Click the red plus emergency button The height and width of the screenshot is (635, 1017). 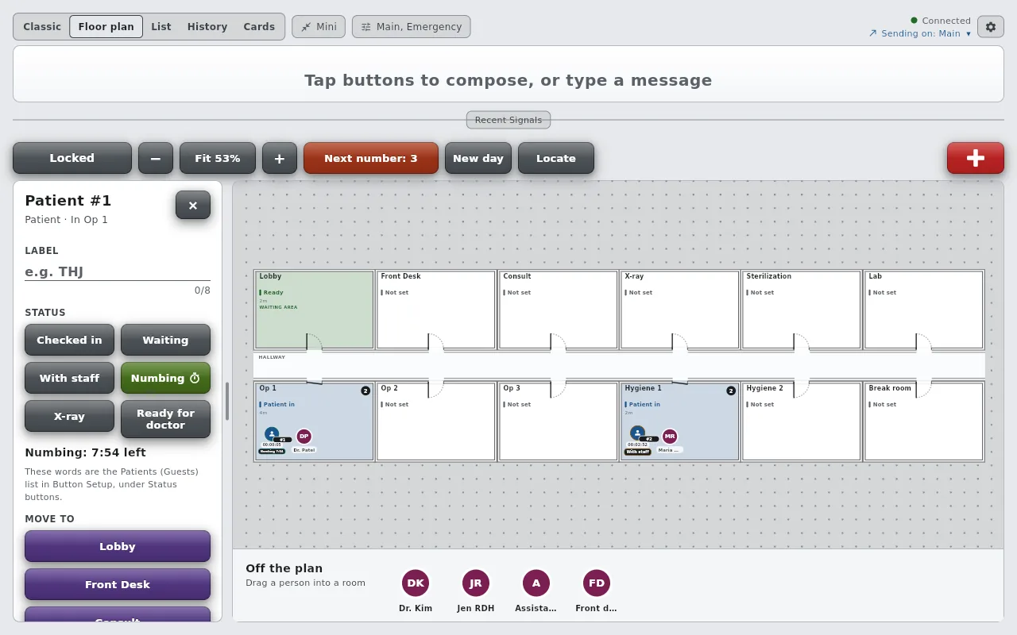coord(975,158)
